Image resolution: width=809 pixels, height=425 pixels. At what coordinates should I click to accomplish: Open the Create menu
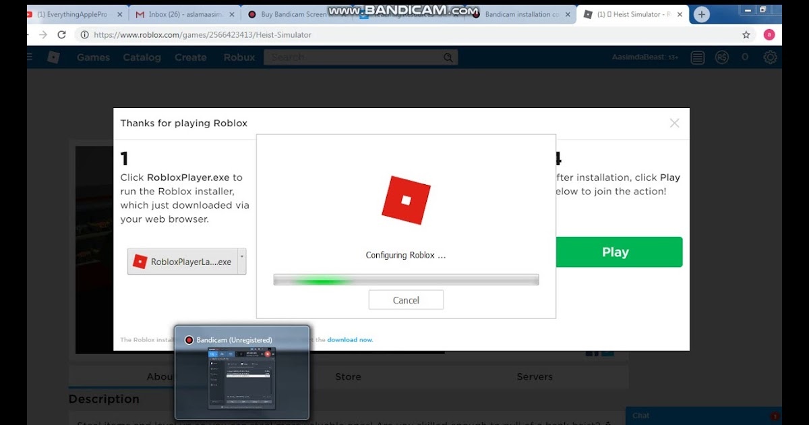(x=191, y=57)
